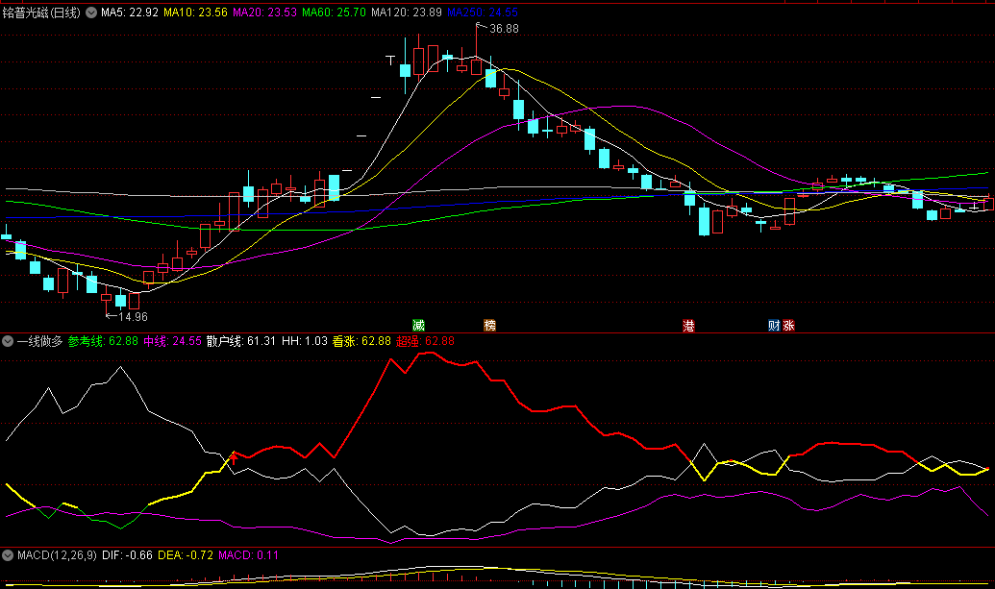Click the 14.96 low price label
Viewport: 995px width, 589px height.
[133, 316]
